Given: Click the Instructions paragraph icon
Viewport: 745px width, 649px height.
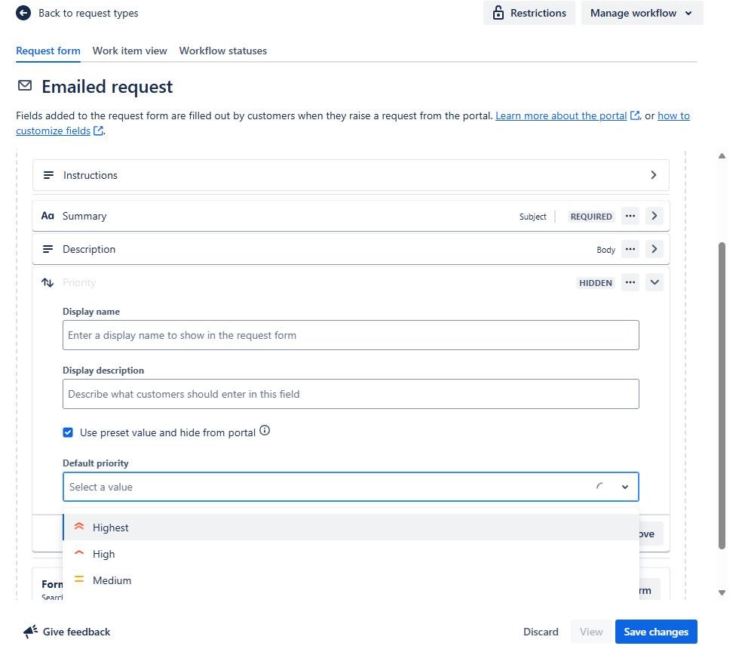Looking at the screenshot, I should (x=48, y=175).
